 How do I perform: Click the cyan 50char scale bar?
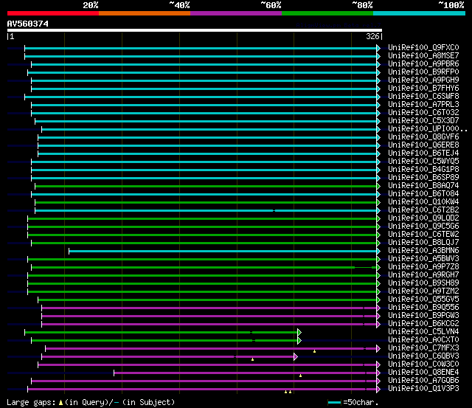click(334, 402)
